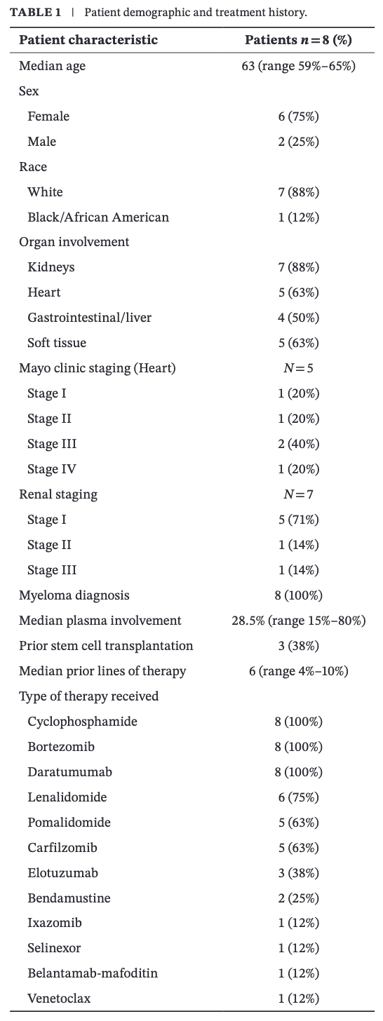Click the Belantamab-mafoditin row label
The height and width of the screenshot is (1021, 383).
[x=93, y=973]
